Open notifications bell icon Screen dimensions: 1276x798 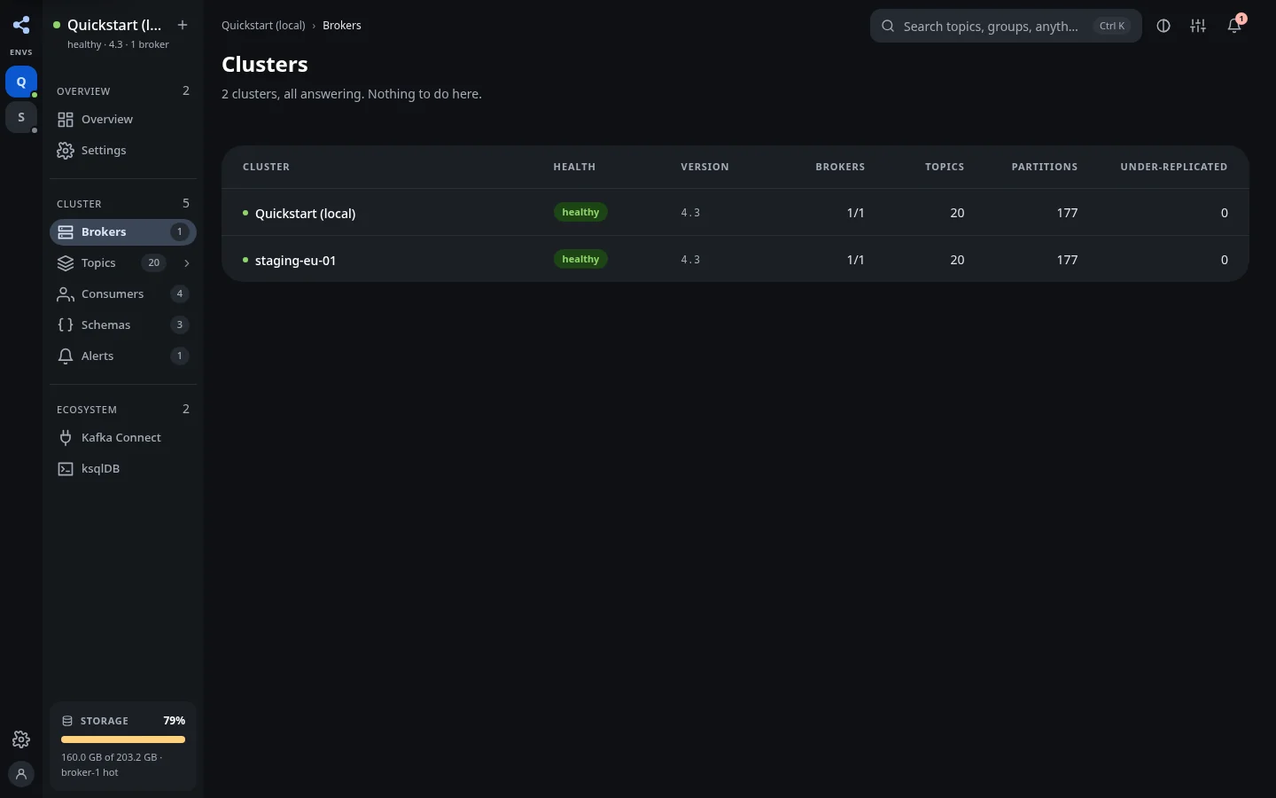1234,26
